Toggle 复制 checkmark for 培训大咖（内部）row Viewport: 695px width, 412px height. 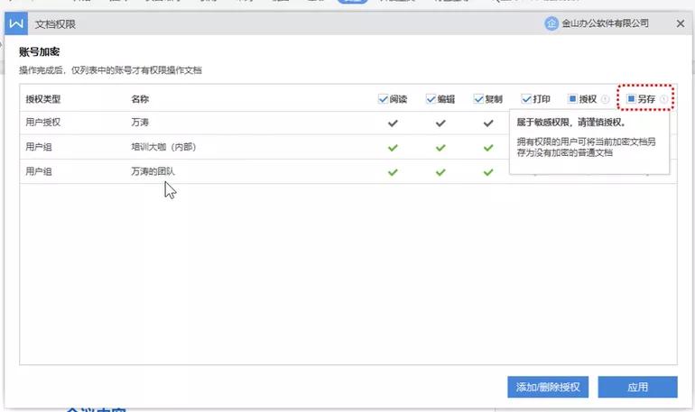pyautogui.click(x=488, y=147)
